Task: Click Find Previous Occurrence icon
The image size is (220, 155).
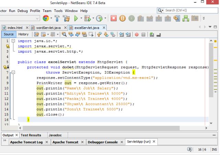Action: click(71, 34)
